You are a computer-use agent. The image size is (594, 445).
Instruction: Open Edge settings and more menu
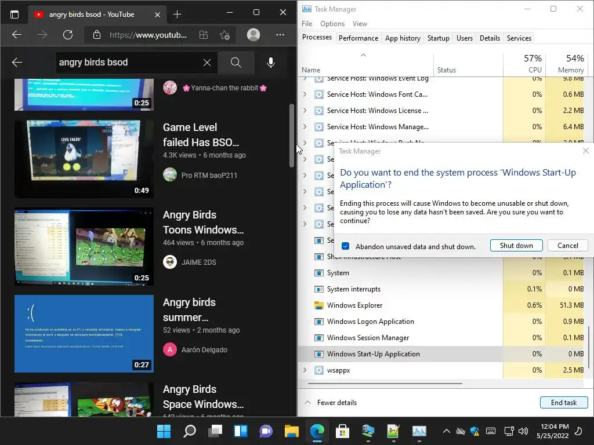coord(280,35)
